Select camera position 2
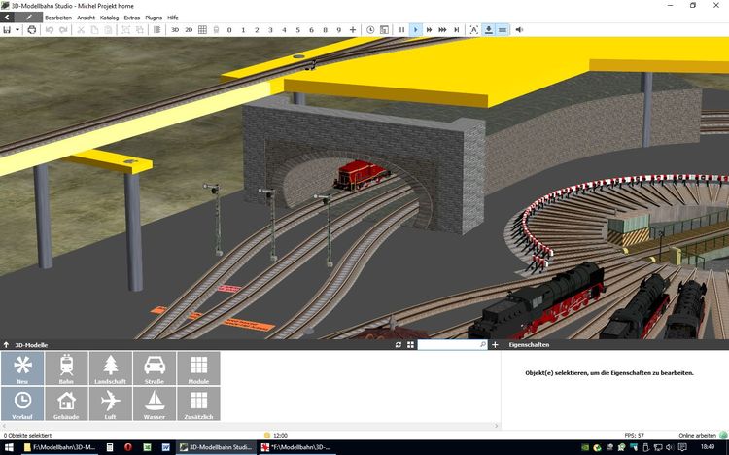Viewport: 729px width, 455px height. [257, 30]
